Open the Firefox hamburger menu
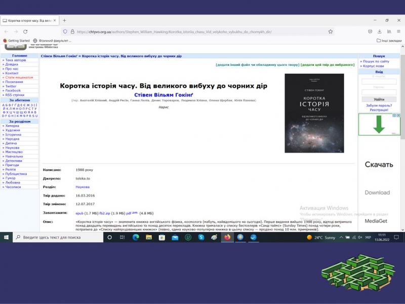 (398, 31)
